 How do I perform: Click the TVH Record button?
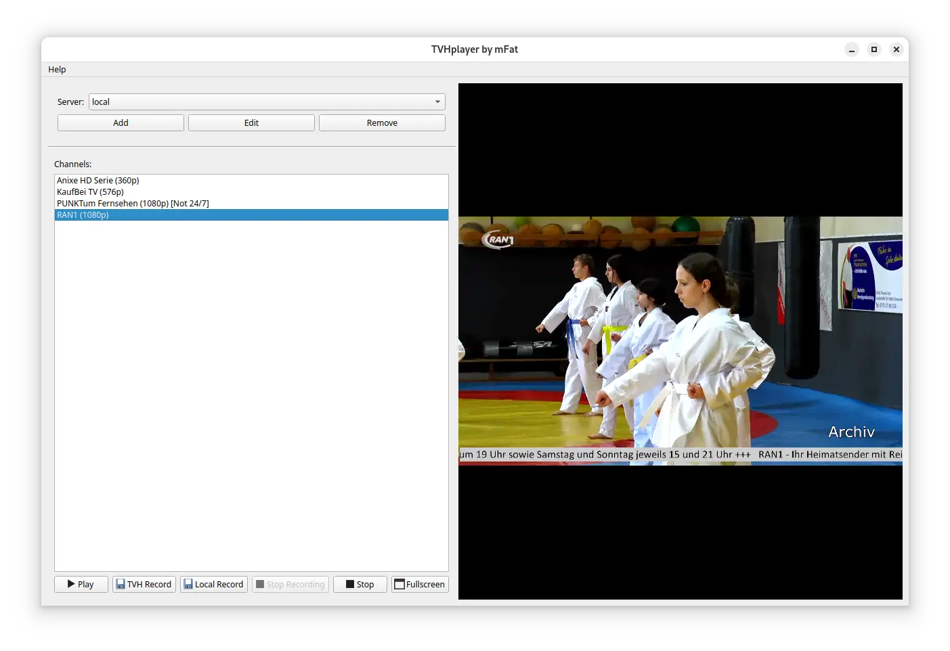coord(144,585)
